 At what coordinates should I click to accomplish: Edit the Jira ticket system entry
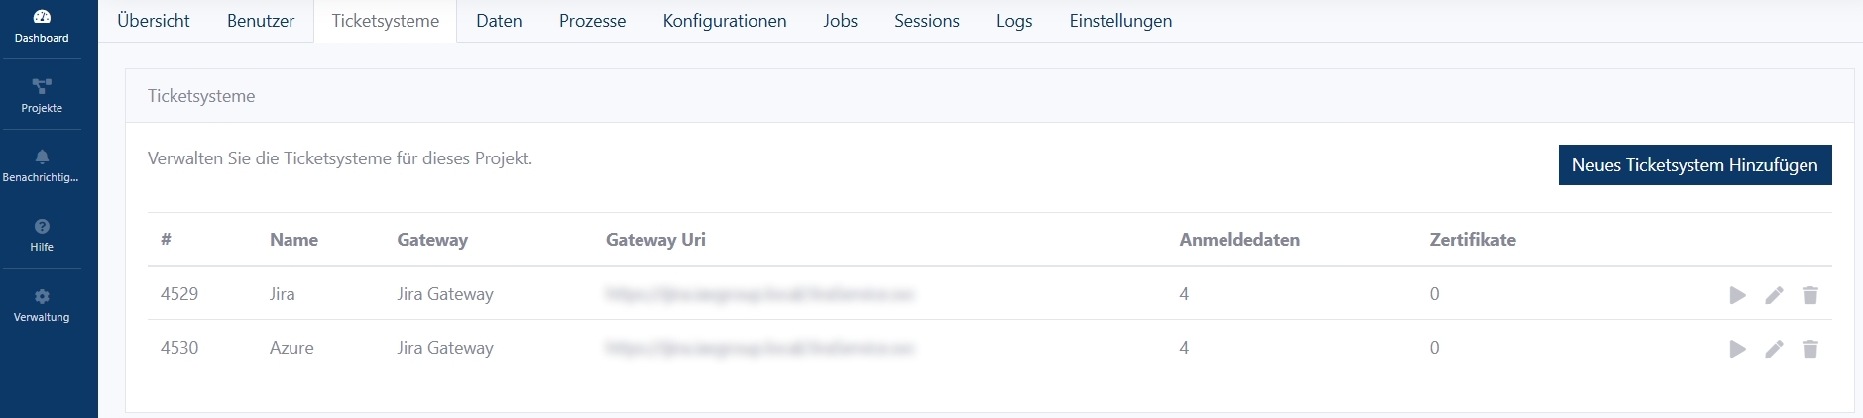pyautogui.click(x=1774, y=295)
